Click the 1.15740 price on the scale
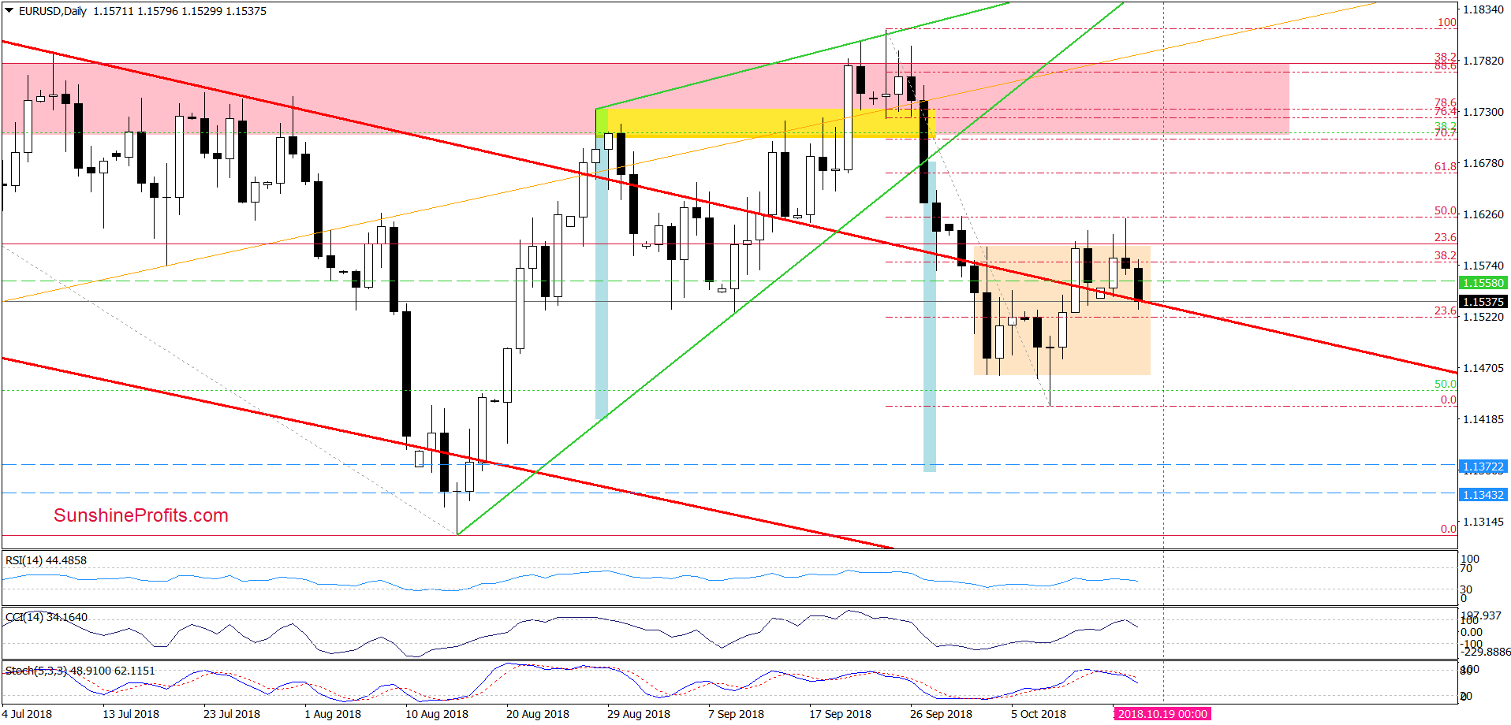Image resolution: width=1511 pixels, height=725 pixels. [x=1483, y=266]
